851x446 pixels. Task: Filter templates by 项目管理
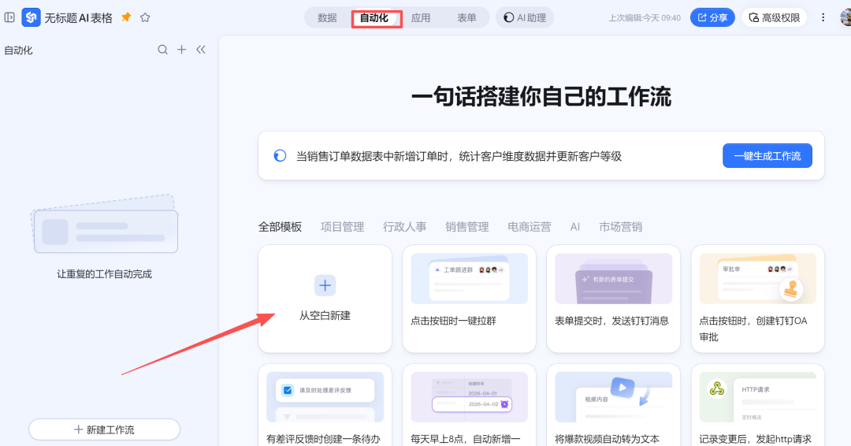(x=343, y=227)
